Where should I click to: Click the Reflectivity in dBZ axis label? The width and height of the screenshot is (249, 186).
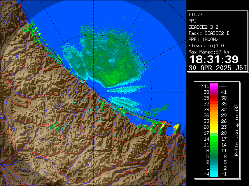click(237, 130)
